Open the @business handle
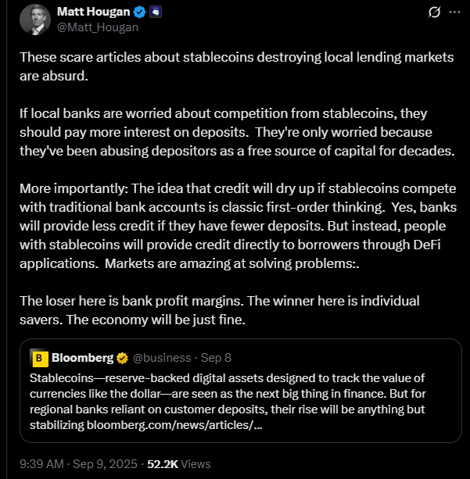The height and width of the screenshot is (479, 470). pos(162,358)
